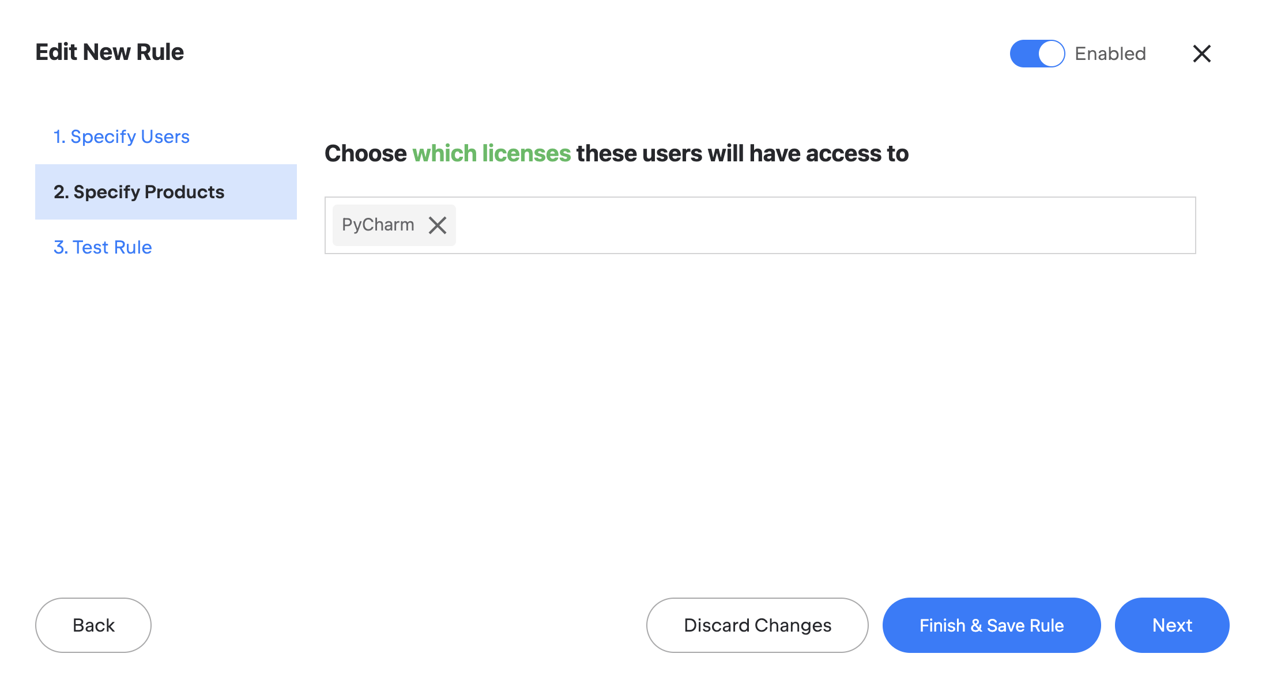1266x680 pixels.
Task: Focus the licenses selection input box
Action: [807, 225]
